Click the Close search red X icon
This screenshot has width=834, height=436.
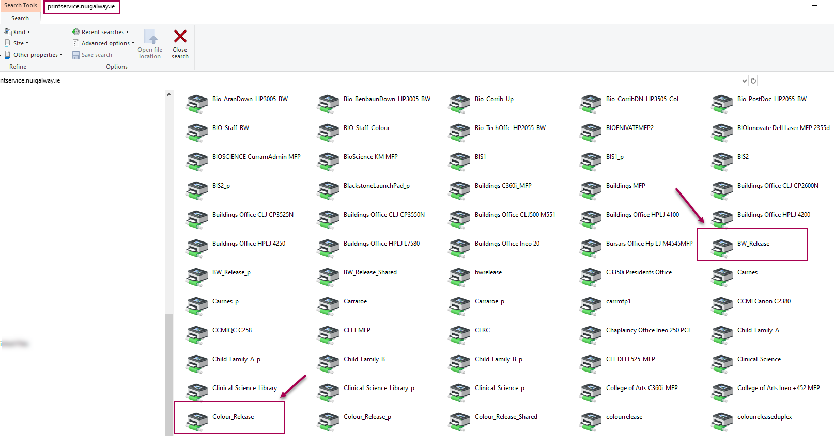click(x=180, y=37)
